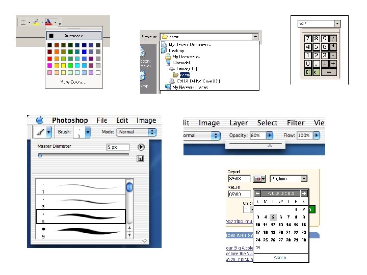Click the Line Spacing toolbar icon
This screenshot has height=275, width=367.
click(23, 22)
